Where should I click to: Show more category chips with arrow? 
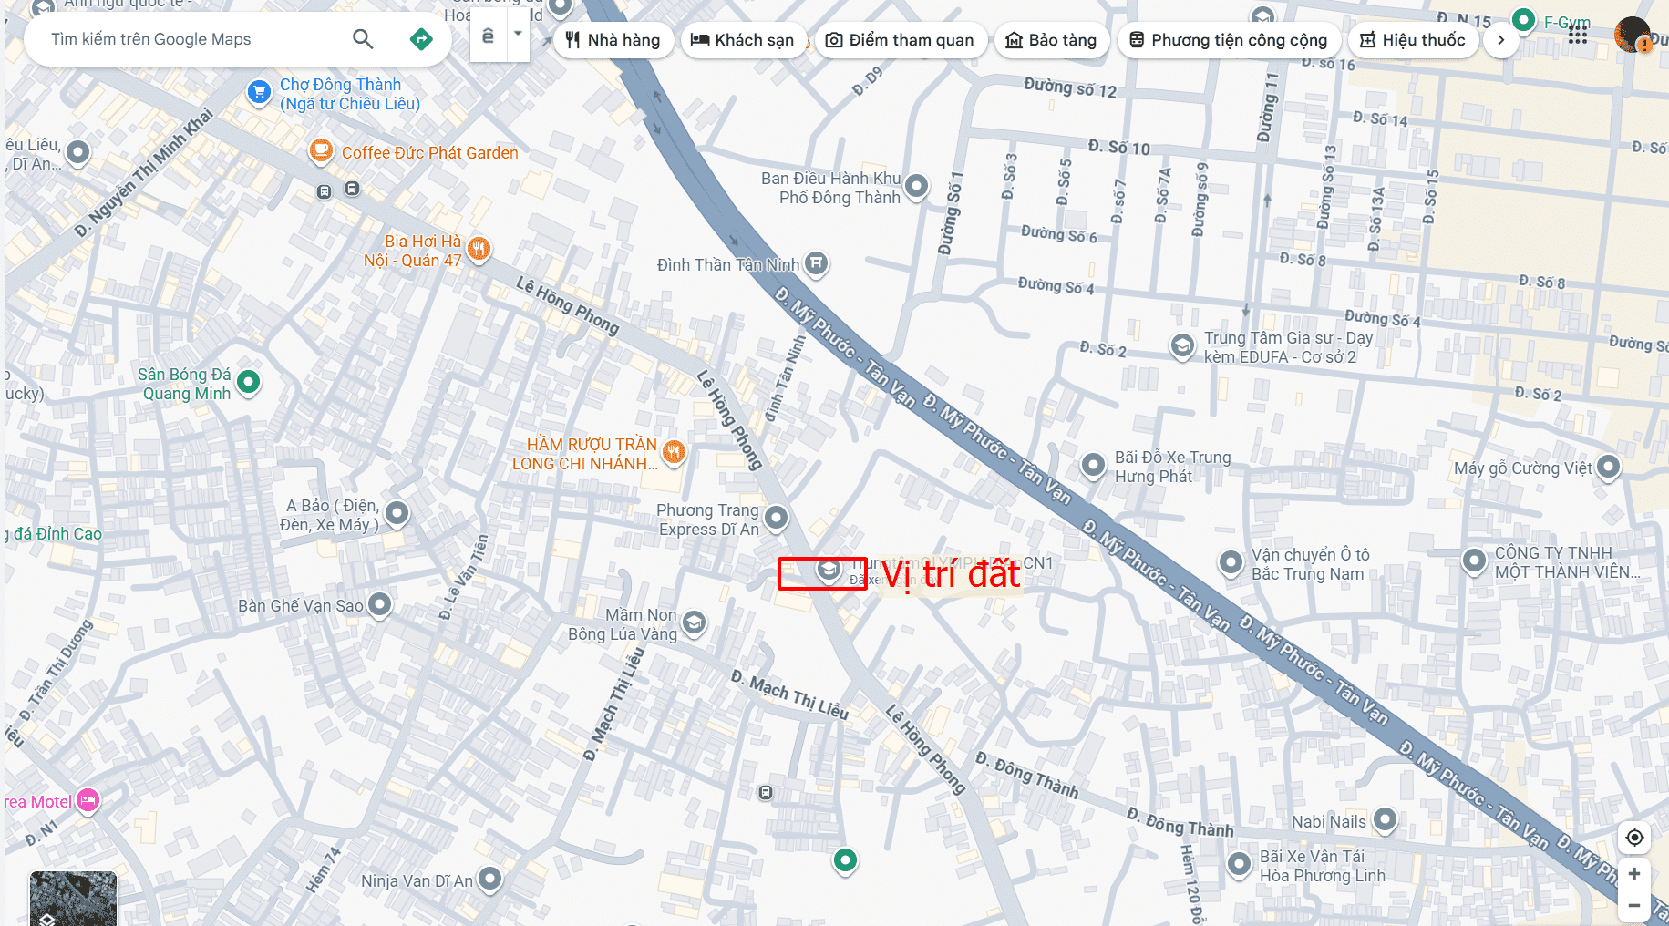tap(1500, 40)
